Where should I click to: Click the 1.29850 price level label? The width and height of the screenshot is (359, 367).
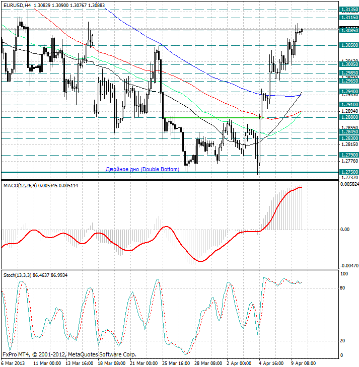349,73
